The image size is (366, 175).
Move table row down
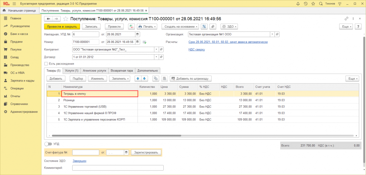(x=144, y=79)
